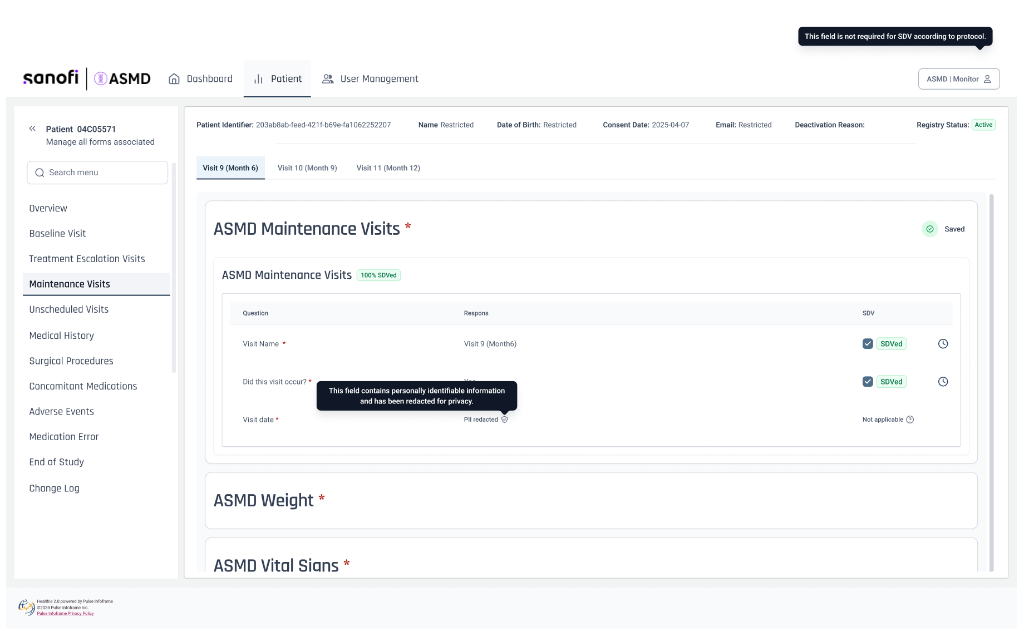Image resolution: width=1024 pixels, height=631 pixels.
Task: Collapse sidebar with double-chevron icon
Action: coord(32,129)
